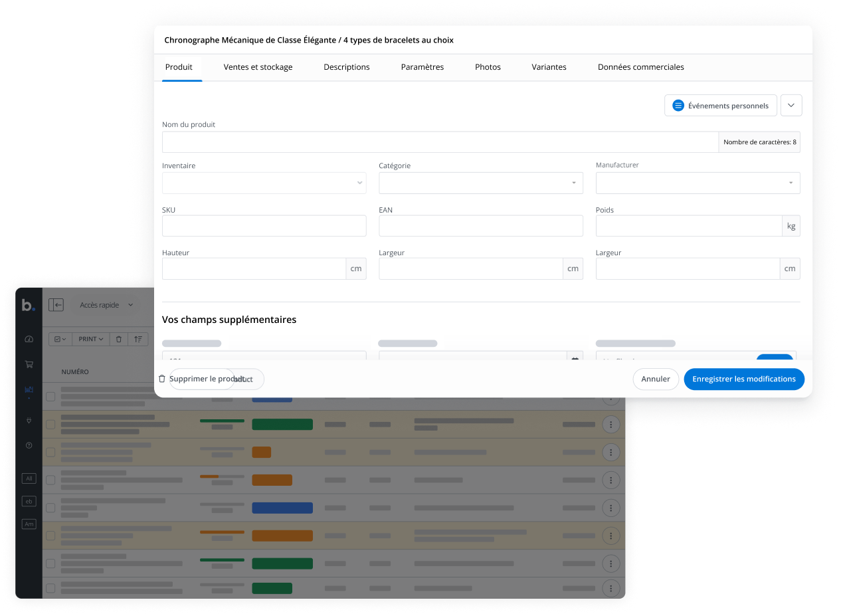Screen dimensions: 841x614
Task: Click the blue progress bar in a product row
Action: pos(282,508)
